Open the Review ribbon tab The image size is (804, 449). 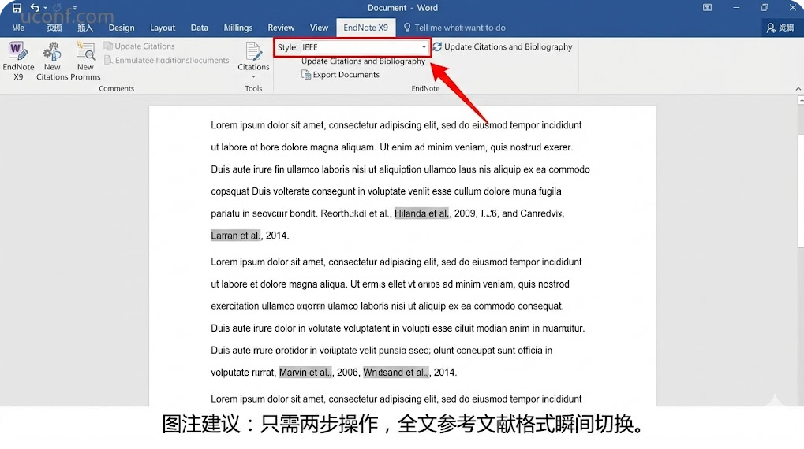tap(281, 28)
